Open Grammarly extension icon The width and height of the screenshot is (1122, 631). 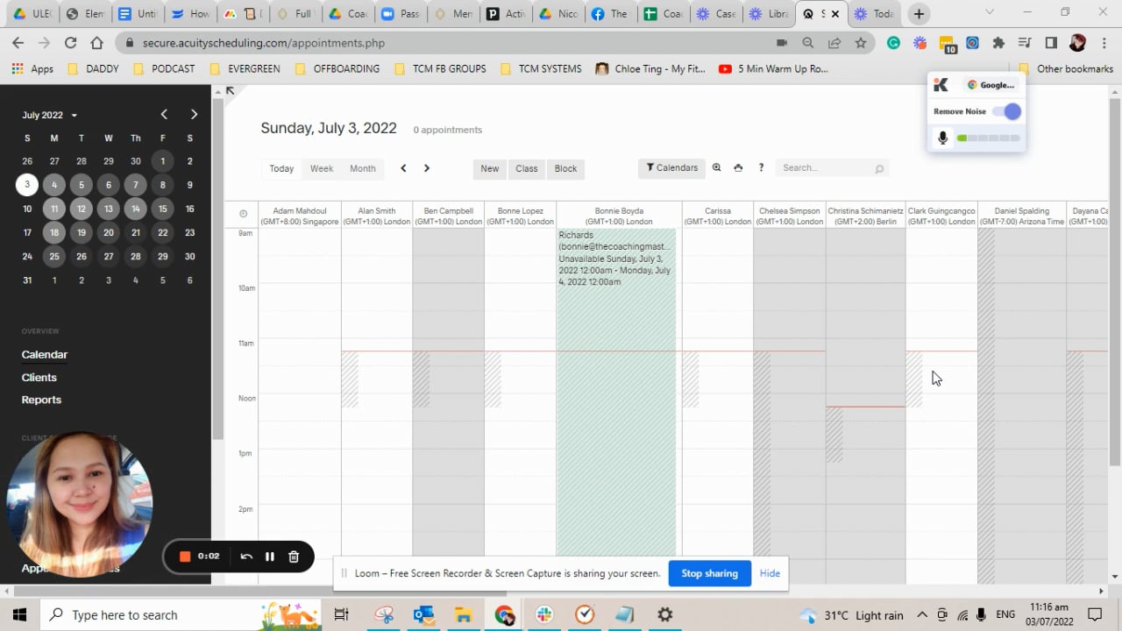[893, 43]
